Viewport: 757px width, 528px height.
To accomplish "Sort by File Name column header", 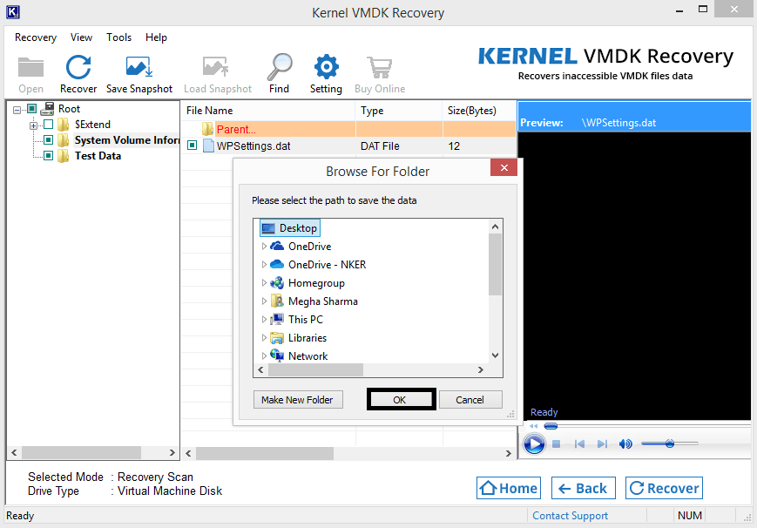I will coord(268,111).
